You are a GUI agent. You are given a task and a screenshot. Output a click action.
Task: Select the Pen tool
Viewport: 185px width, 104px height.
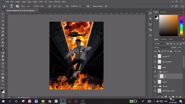click(x=3, y=64)
